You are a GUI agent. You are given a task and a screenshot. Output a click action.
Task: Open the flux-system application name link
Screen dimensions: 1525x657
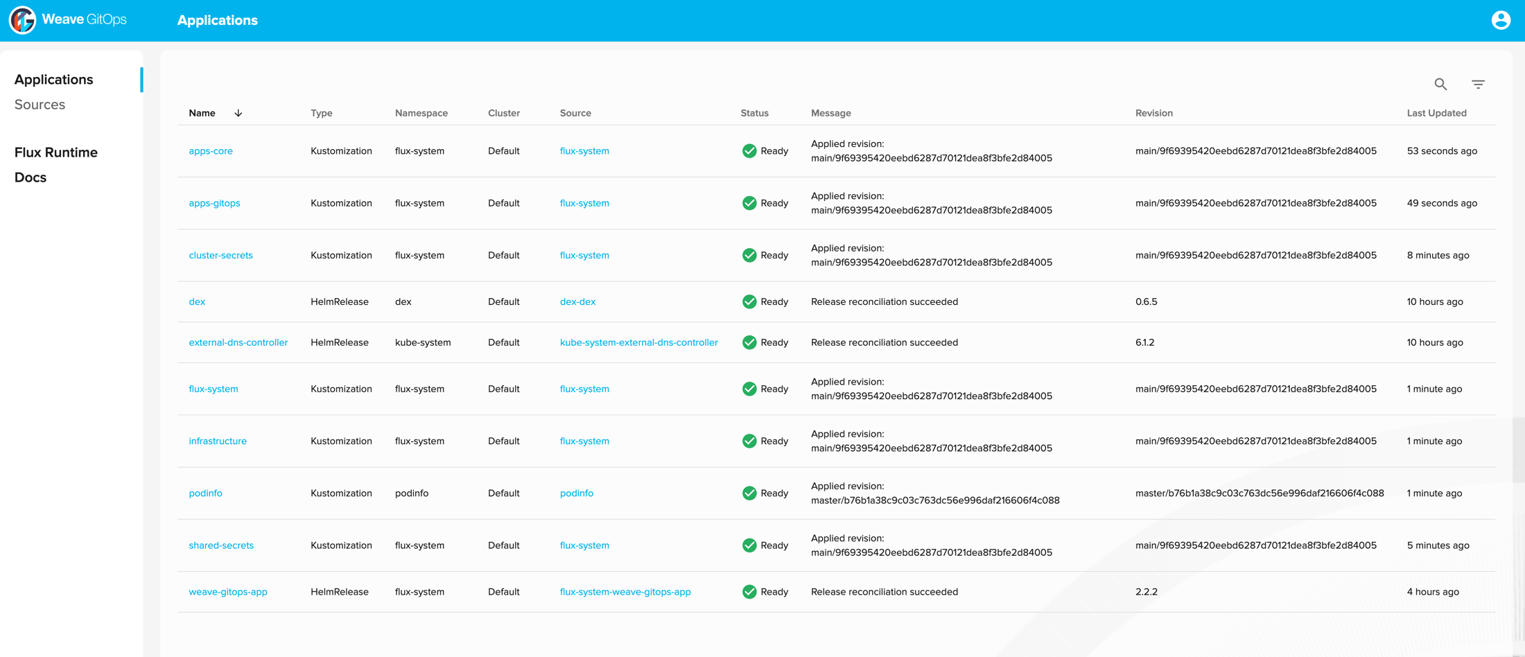tap(213, 389)
